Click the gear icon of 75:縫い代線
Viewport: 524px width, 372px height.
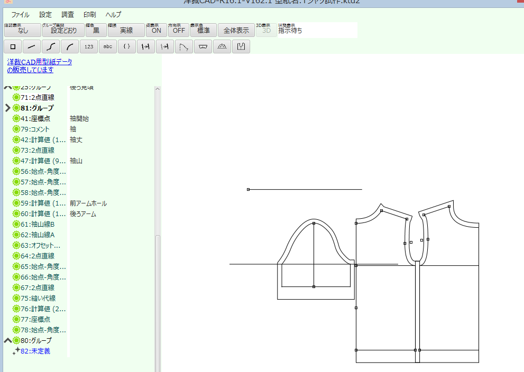click(x=16, y=298)
